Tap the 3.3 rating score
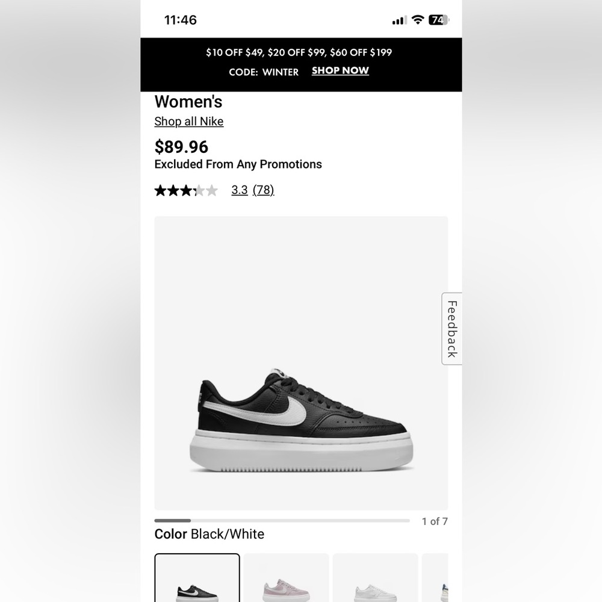602x602 pixels. click(239, 190)
